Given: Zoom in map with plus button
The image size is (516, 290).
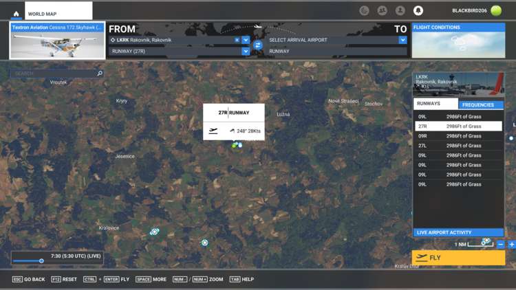Looking at the screenshot, I should click(511, 245).
